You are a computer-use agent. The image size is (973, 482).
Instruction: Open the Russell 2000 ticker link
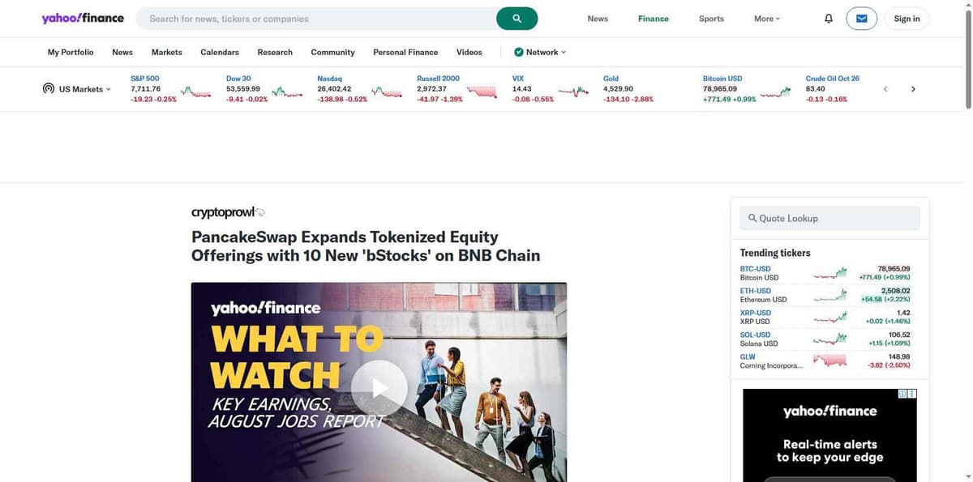coord(438,79)
